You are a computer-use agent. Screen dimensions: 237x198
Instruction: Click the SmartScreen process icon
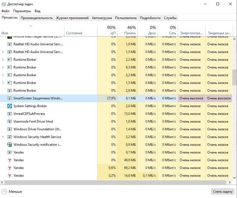click(x=9, y=98)
